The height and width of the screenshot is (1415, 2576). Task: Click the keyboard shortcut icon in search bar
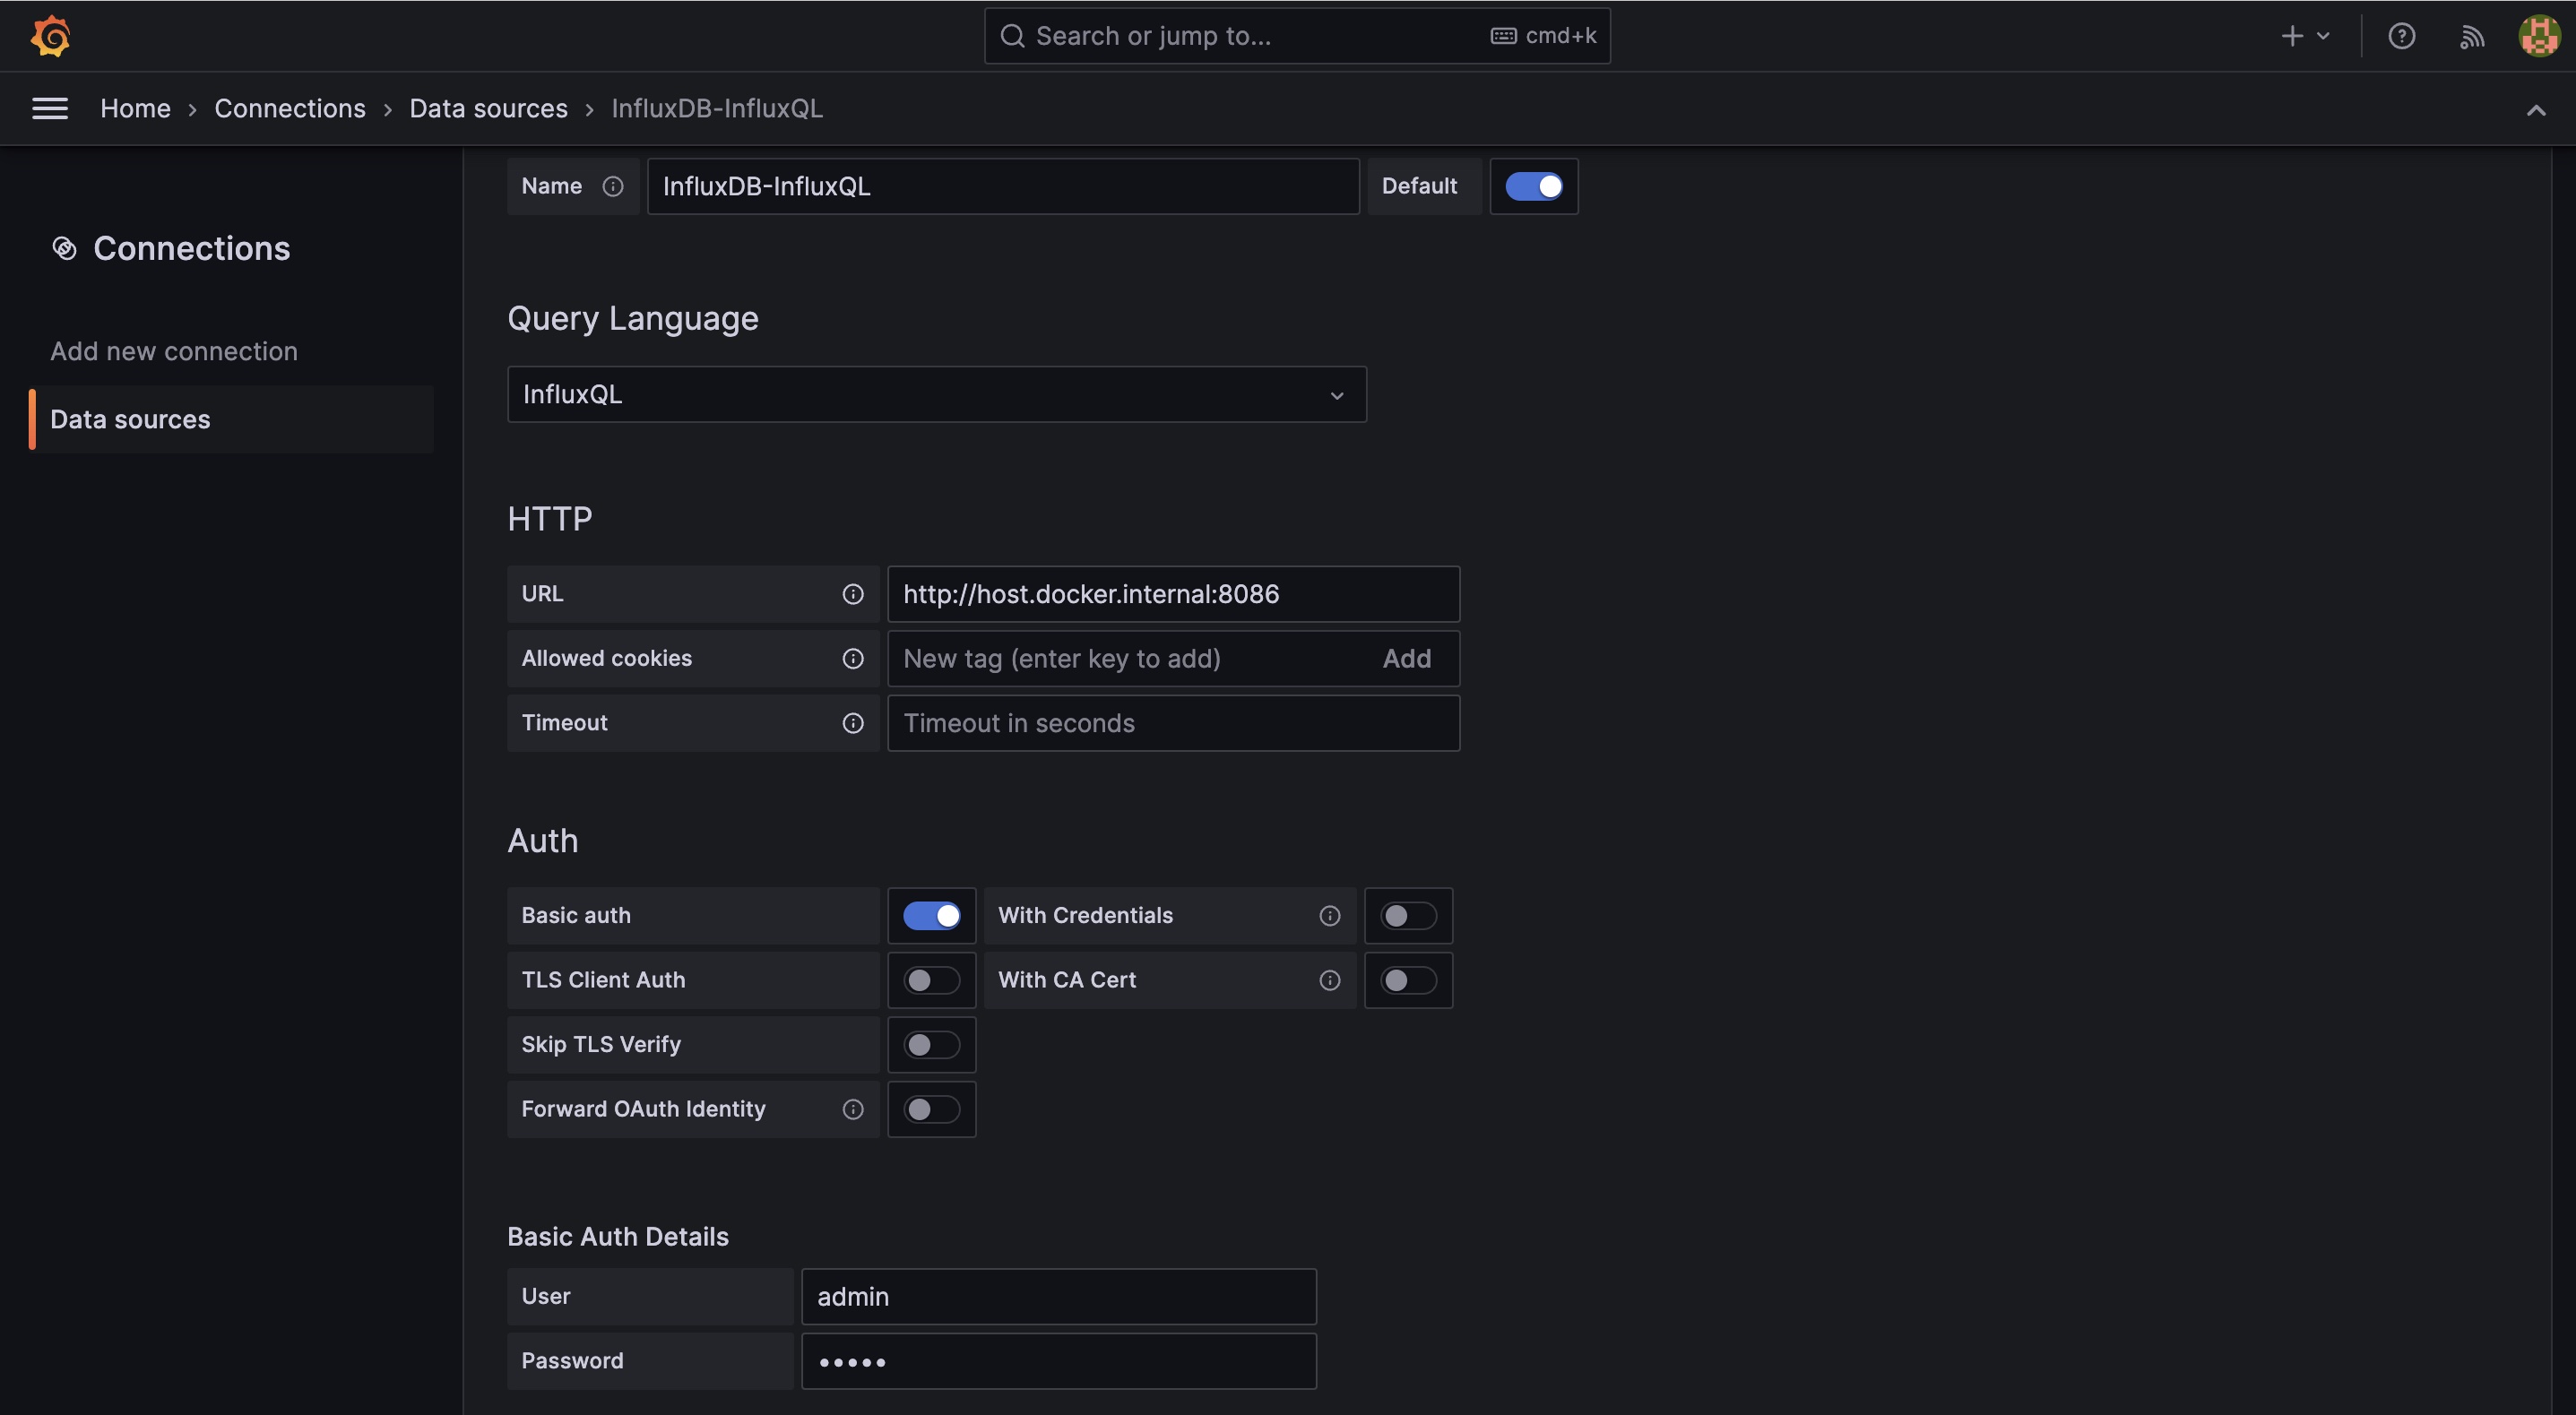click(x=1503, y=36)
